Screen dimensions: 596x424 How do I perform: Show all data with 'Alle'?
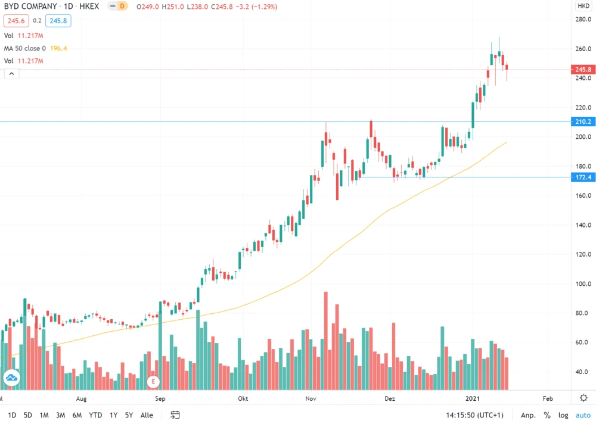click(x=147, y=415)
